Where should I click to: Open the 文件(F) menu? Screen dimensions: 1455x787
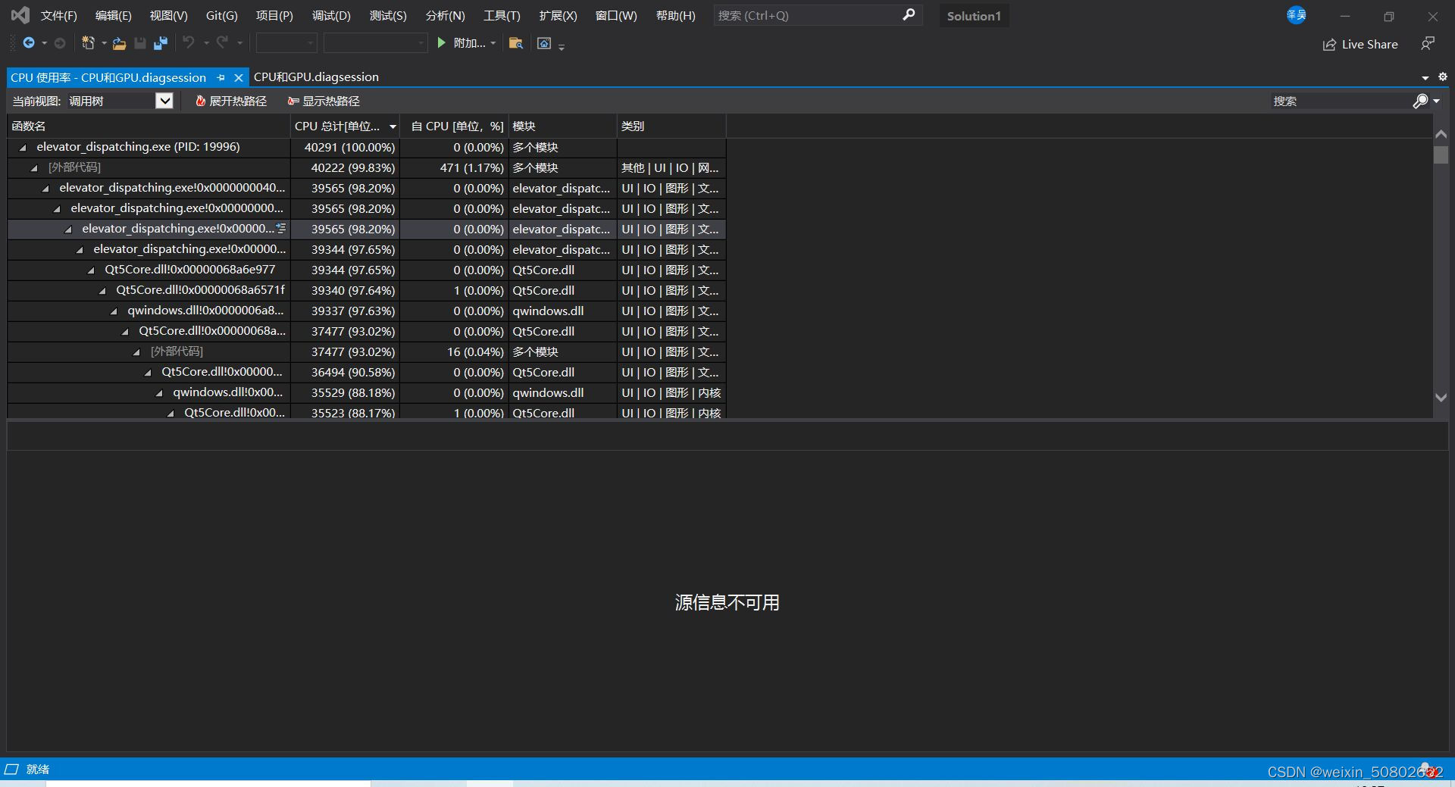point(58,15)
